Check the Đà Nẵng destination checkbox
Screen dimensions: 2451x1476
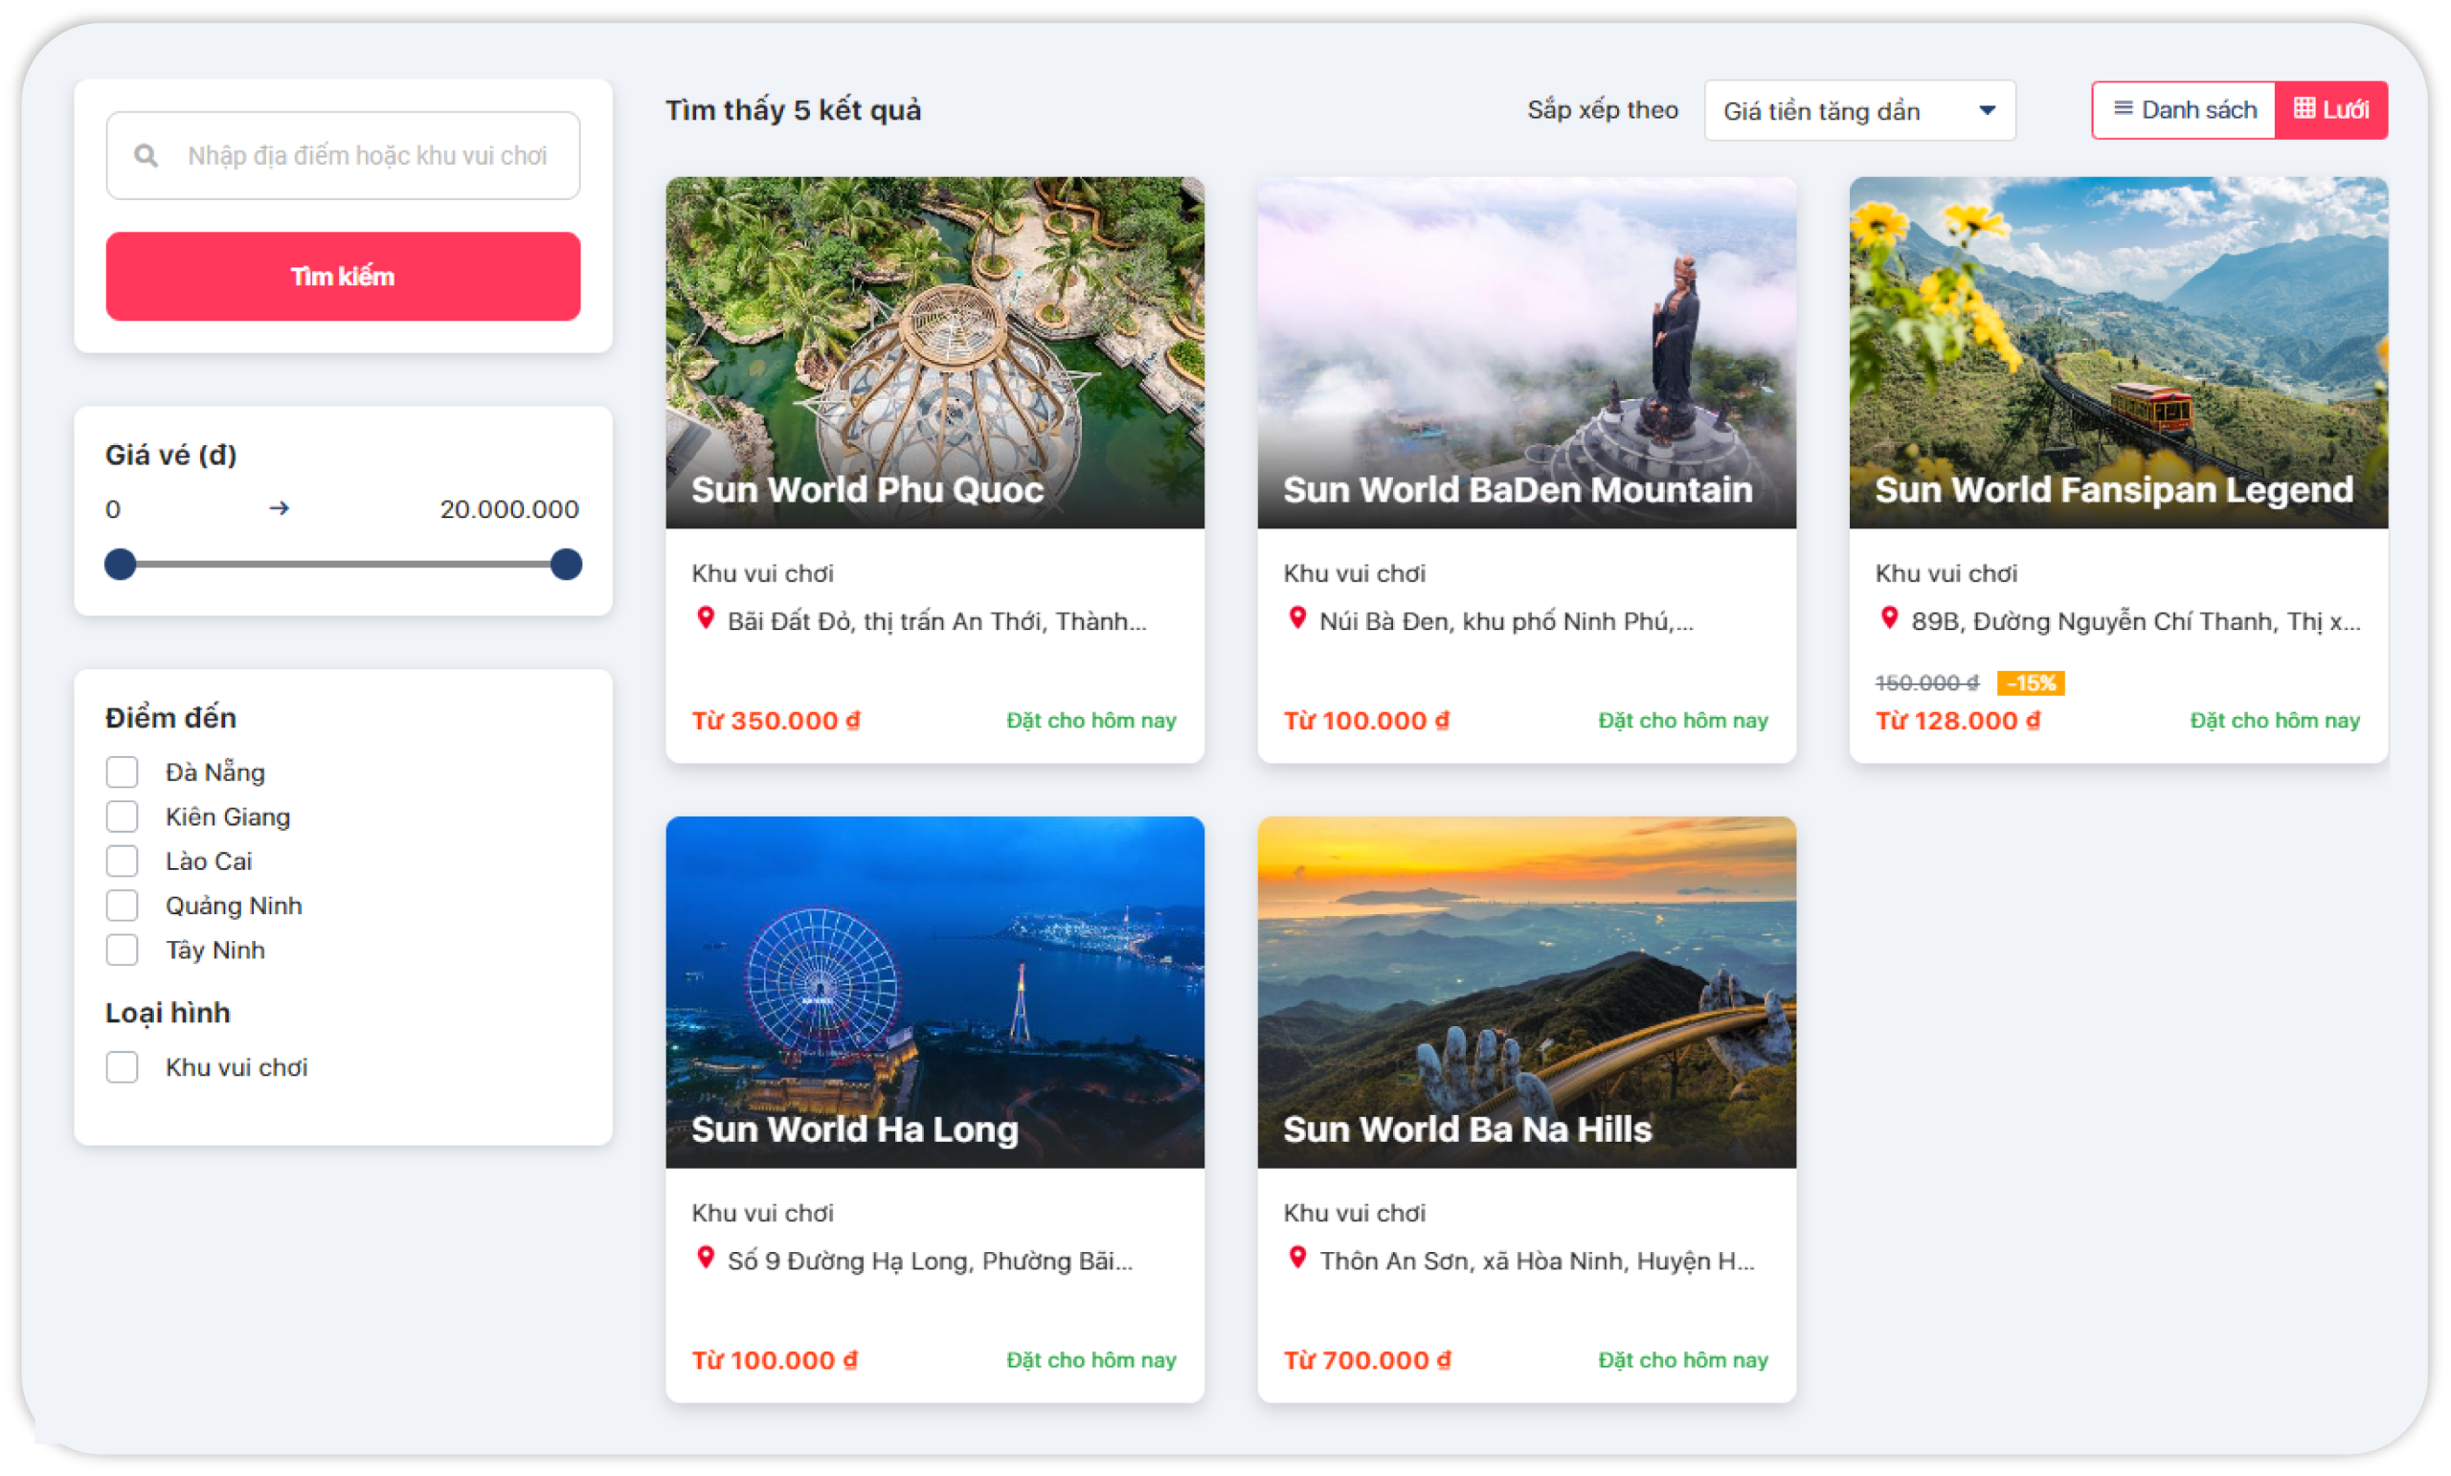tap(123, 772)
